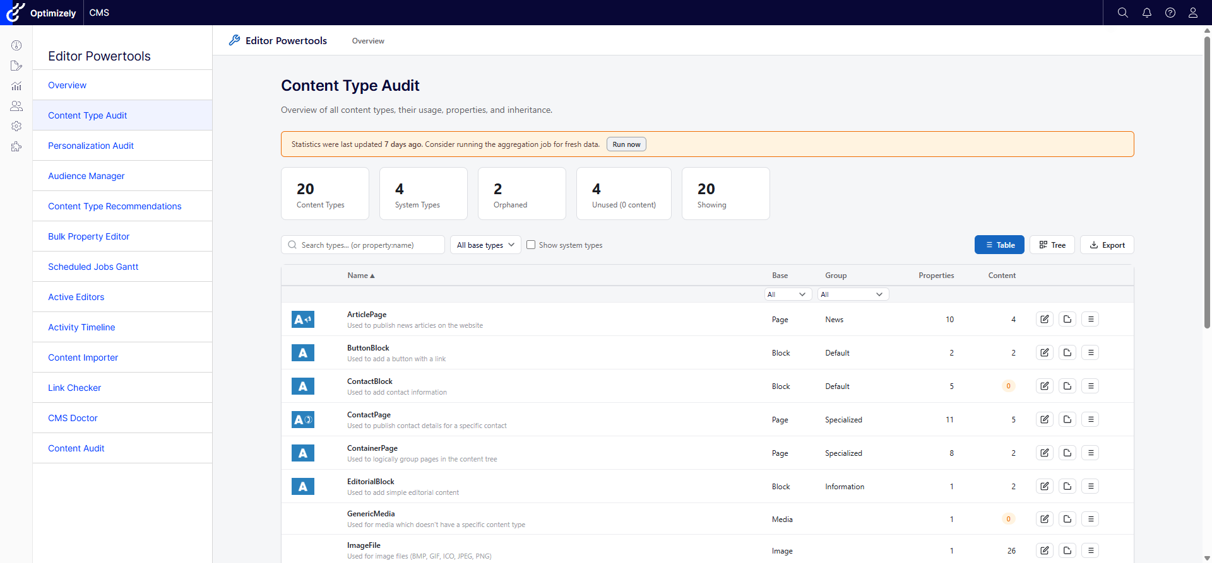Switch to Tree view
This screenshot has width=1212, height=563.
(x=1052, y=245)
